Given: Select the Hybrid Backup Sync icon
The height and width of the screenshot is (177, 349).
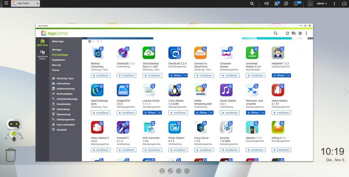Looking at the screenshot, I should [x=97, y=90].
